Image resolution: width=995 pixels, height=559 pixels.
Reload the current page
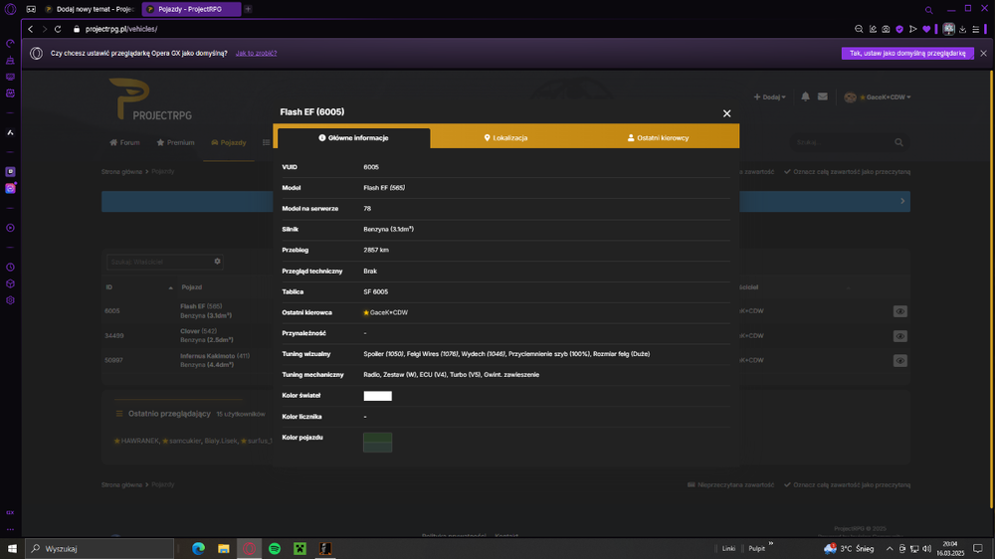pyautogui.click(x=58, y=29)
